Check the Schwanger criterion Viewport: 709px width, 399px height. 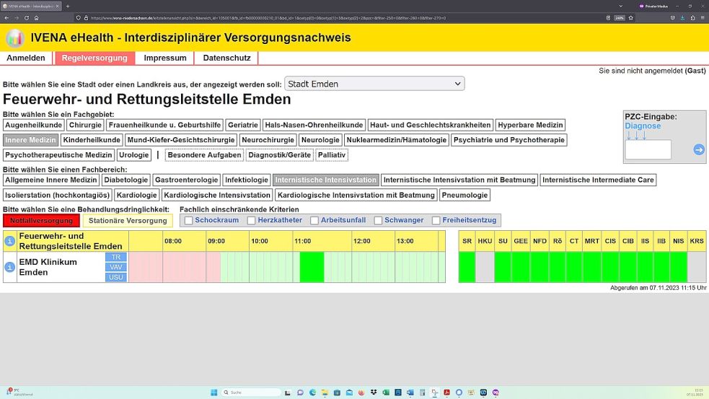pos(378,220)
